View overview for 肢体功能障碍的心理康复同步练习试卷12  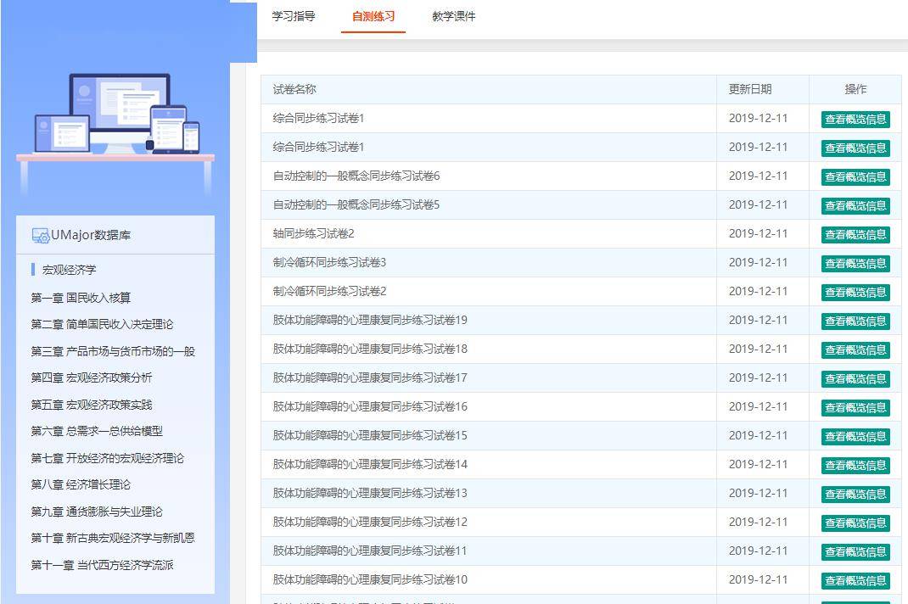coord(855,523)
